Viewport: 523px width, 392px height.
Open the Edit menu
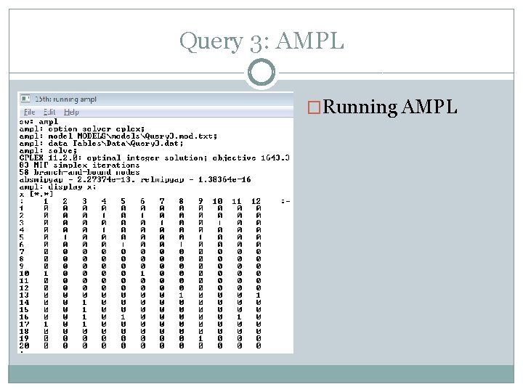(x=49, y=113)
